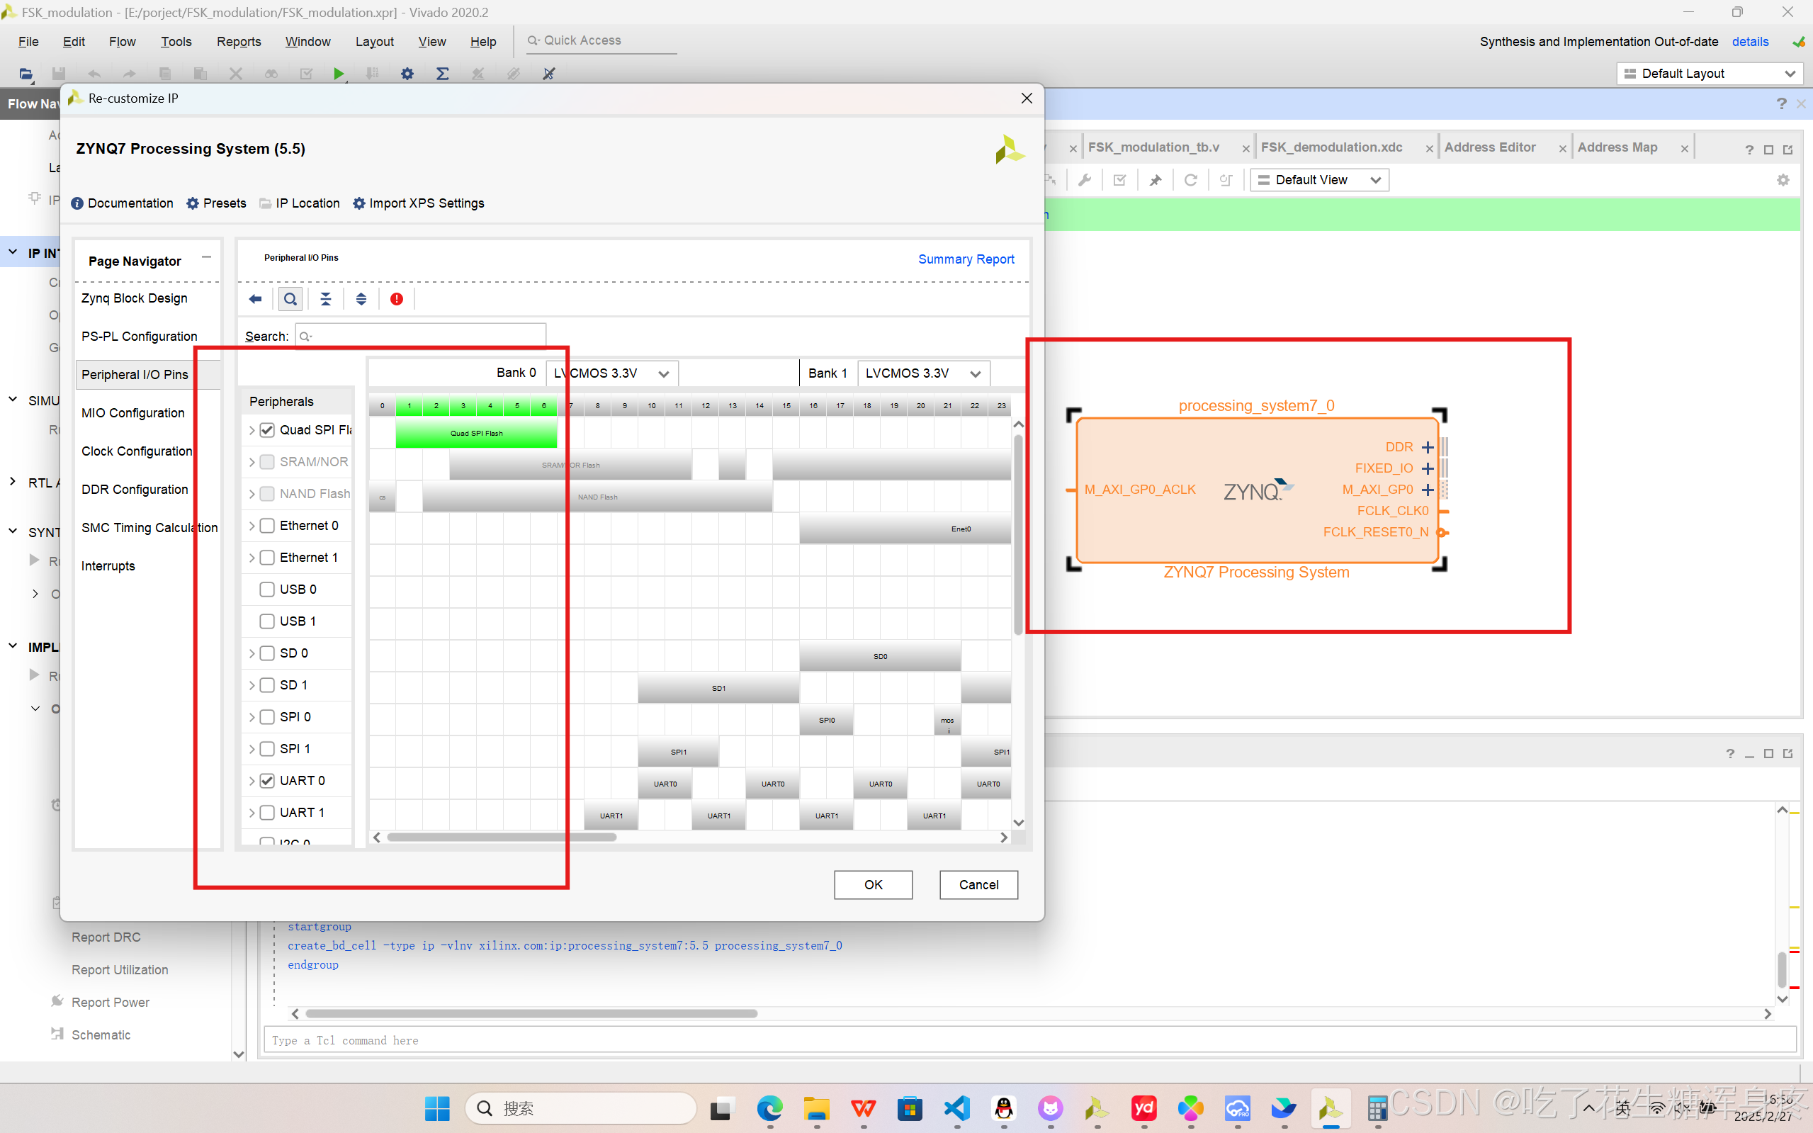
Task: Click the Sigma report icon in toolbar
Action: click(443, 74)
